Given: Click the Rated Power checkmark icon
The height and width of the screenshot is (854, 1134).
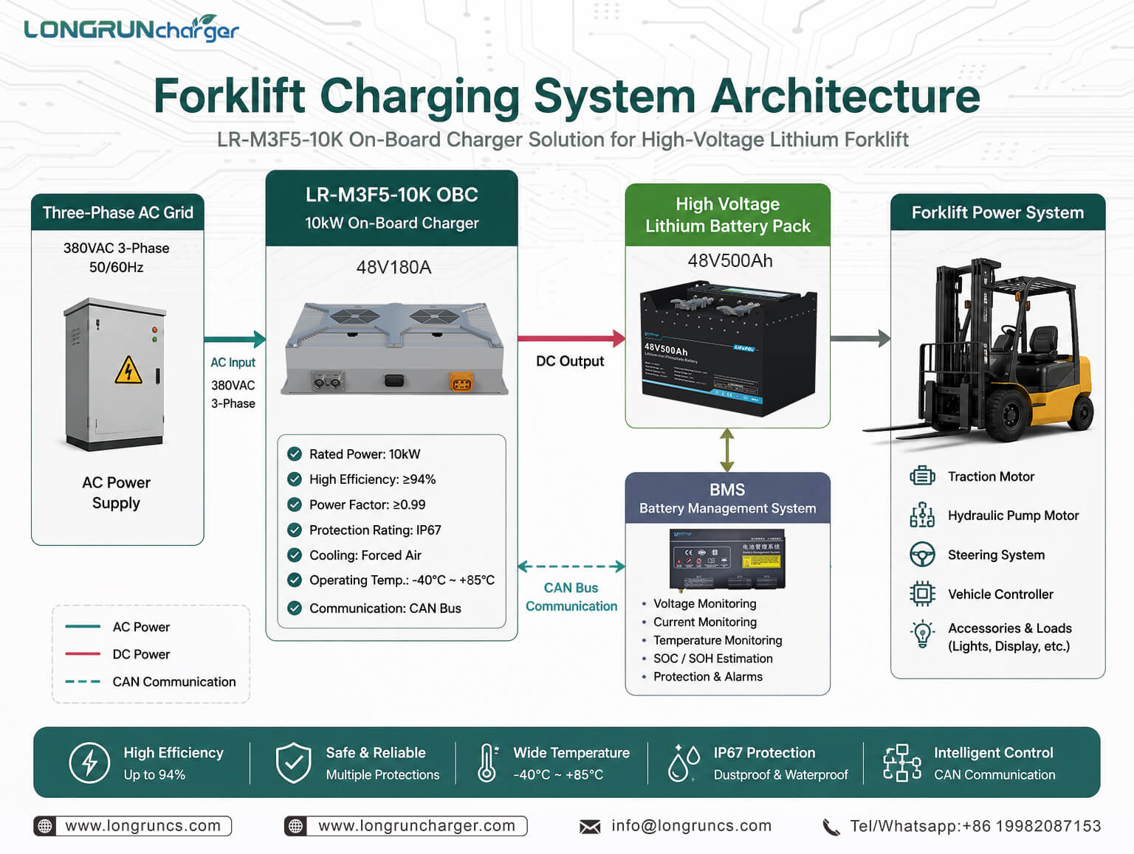Looking at the screenshot, I should (295, 454).
